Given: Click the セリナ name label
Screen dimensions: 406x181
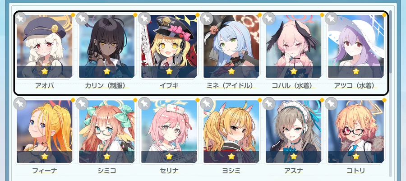Looking at the screenshot, I should [169, 171].
